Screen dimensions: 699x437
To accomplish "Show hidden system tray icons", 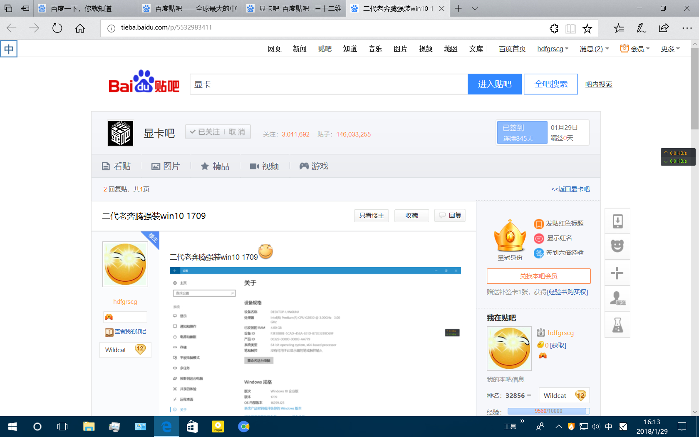I will tap(559, 427).
